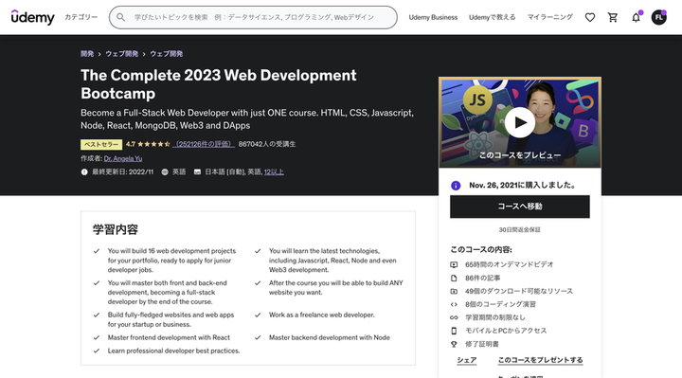Click the infinity lifetime access icon

(x=454, y=317)
